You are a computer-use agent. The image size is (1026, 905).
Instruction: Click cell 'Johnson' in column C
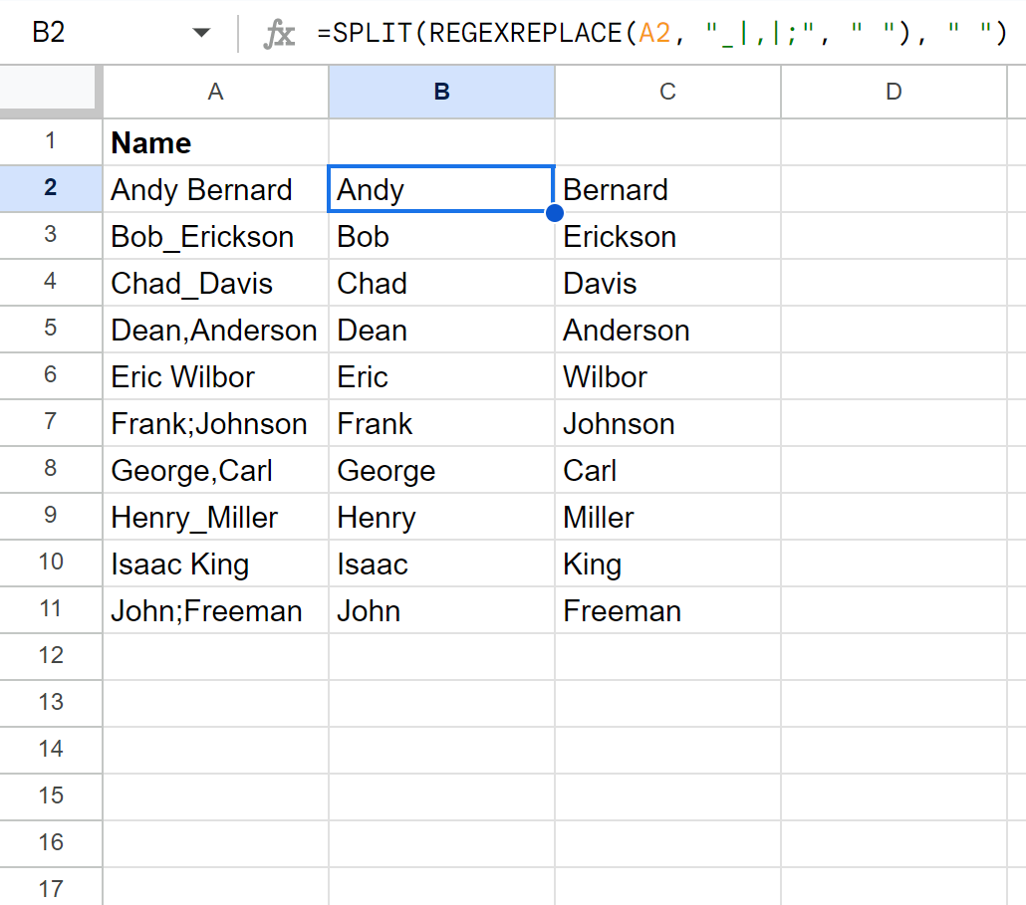(667, 423)
